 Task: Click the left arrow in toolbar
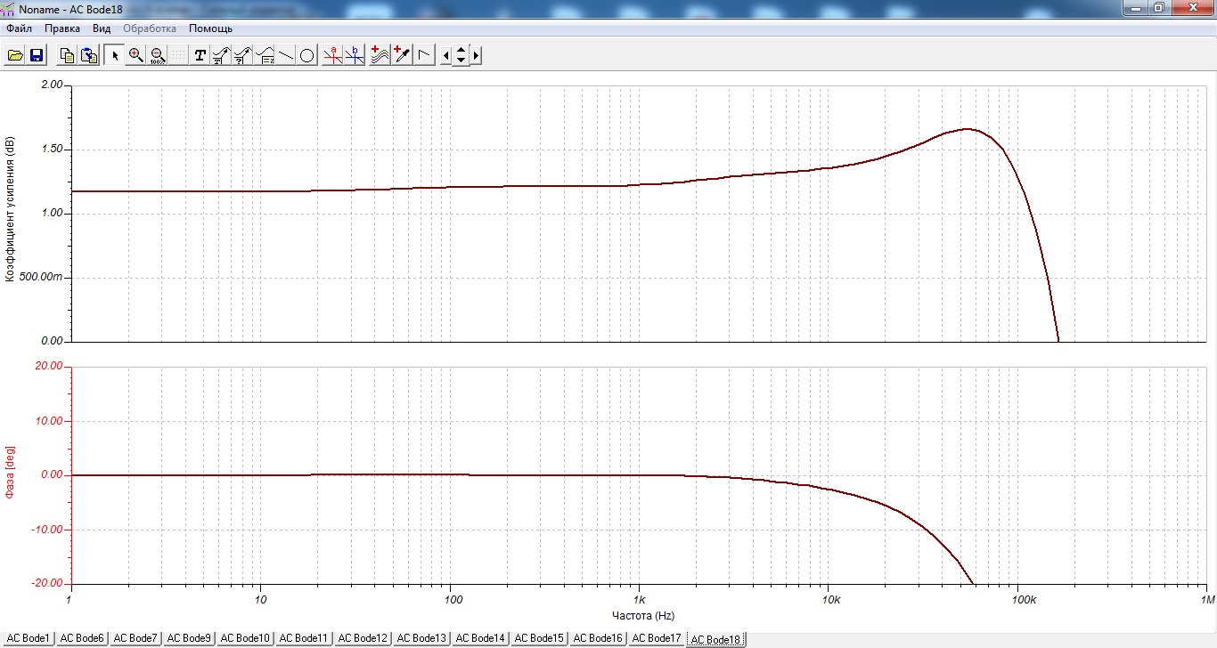[445, 55]
